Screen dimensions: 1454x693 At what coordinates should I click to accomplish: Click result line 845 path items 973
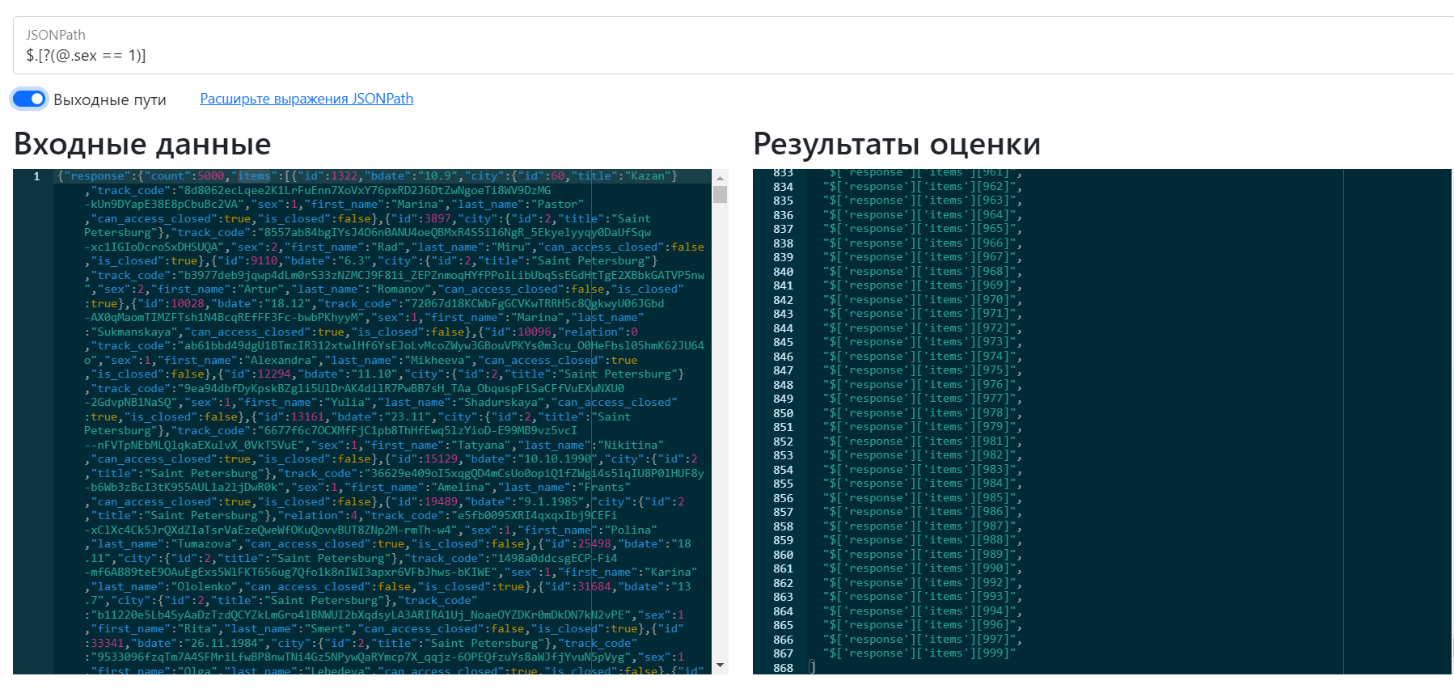point(922,342)
